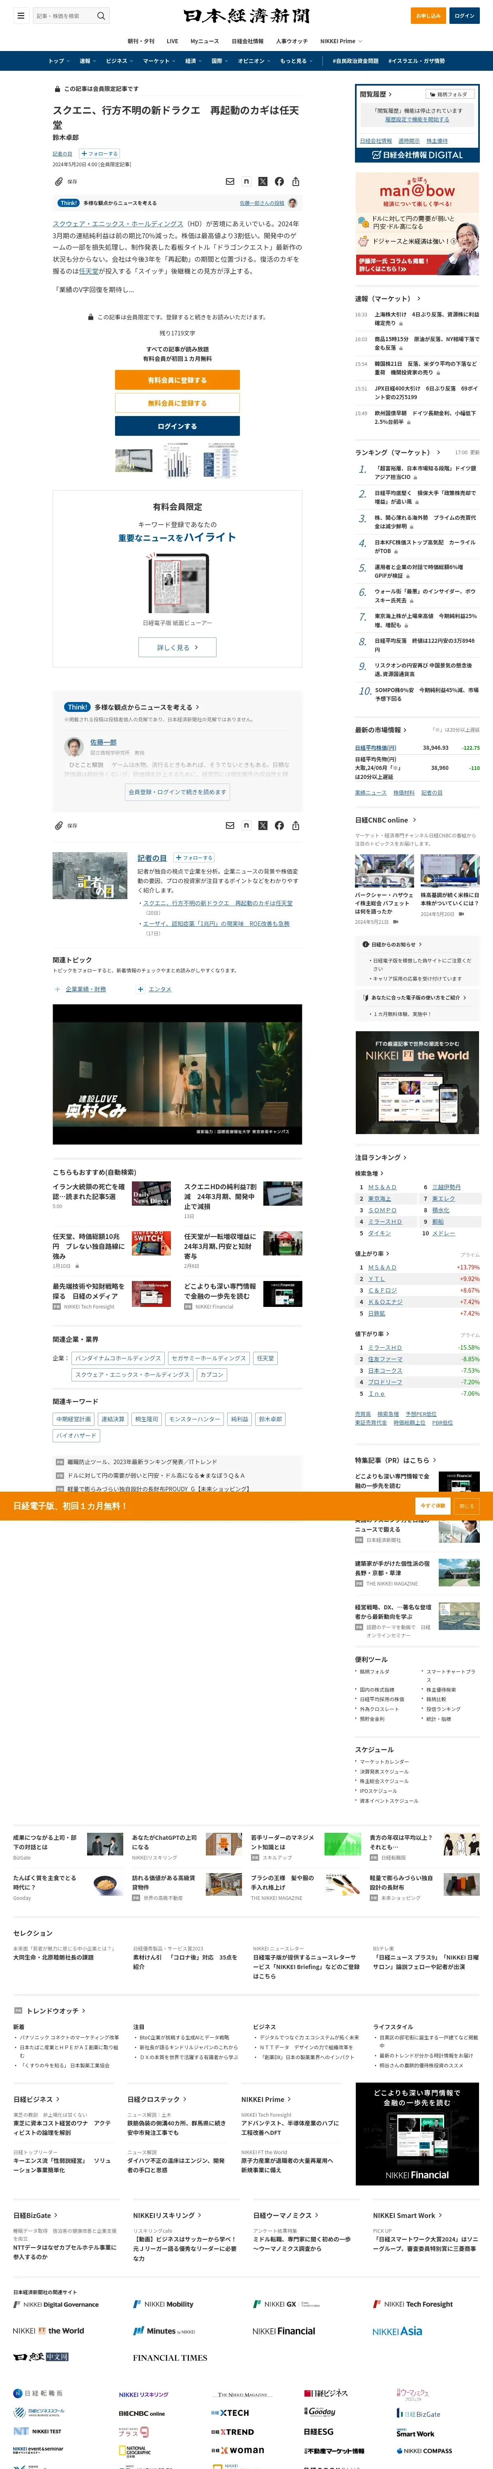Click 佐藤一郎 commenter avatar in Think! bar

[x=292, y=203]
